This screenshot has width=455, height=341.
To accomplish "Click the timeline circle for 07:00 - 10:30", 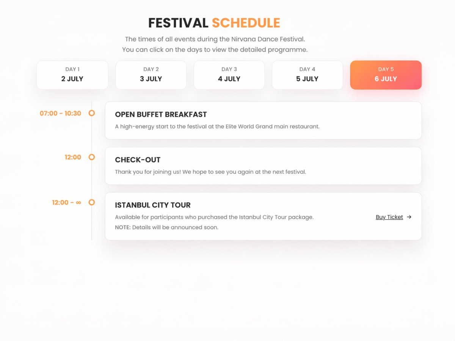I will (x=91, y=113).
